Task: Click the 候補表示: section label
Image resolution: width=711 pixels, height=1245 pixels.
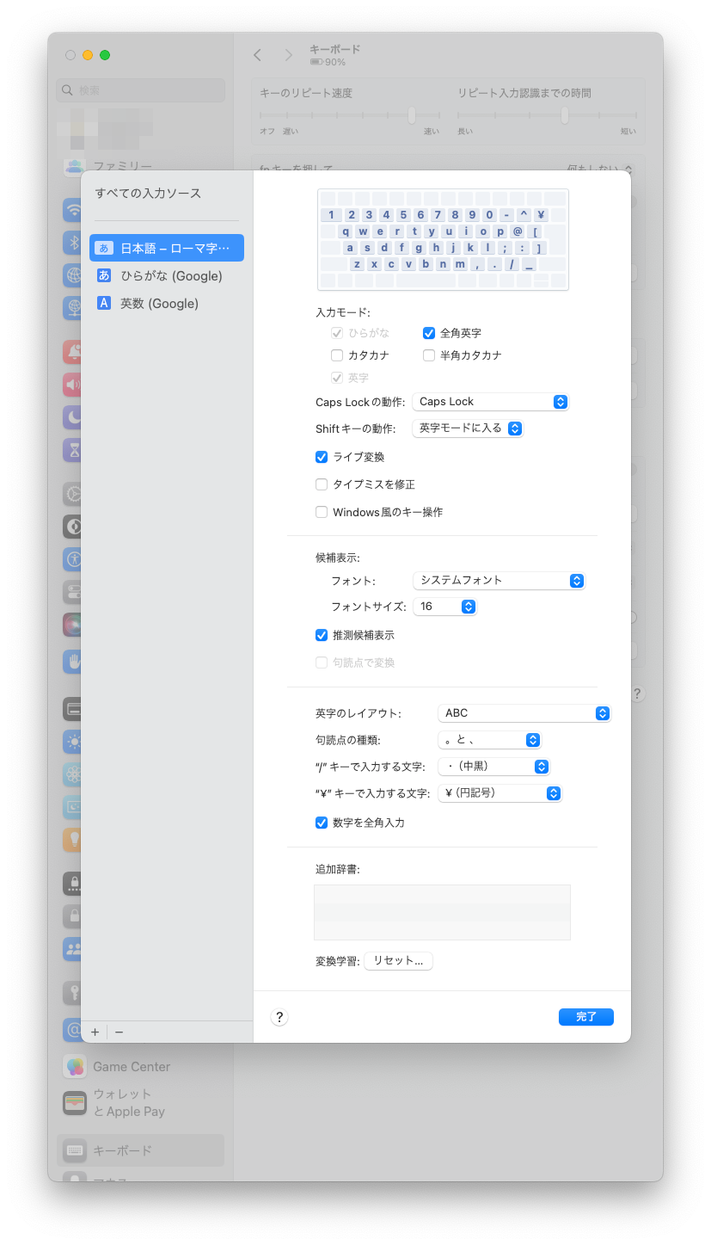Action: (337, 558)
